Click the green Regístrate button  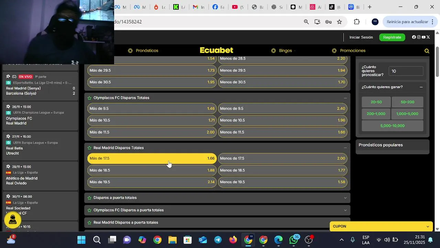pyautogui.click(x=392, y=37)
